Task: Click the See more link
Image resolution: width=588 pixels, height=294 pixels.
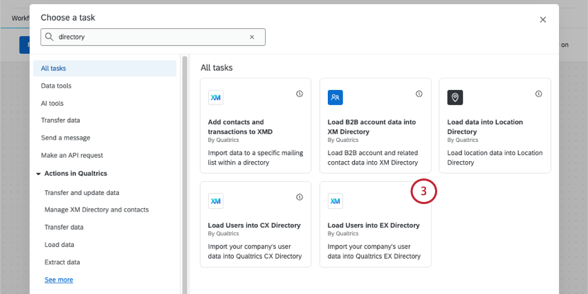Action: [x=59, y=280]
